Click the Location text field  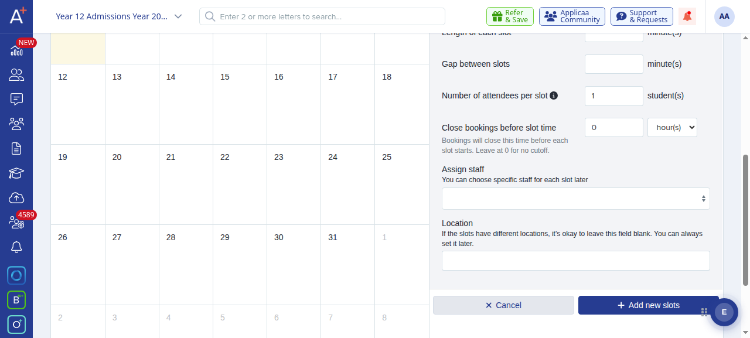(x=575, y=261)
